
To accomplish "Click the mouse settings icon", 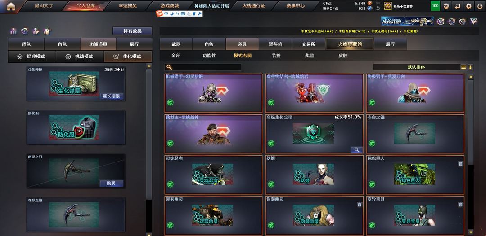I will [x=47, y=31].
